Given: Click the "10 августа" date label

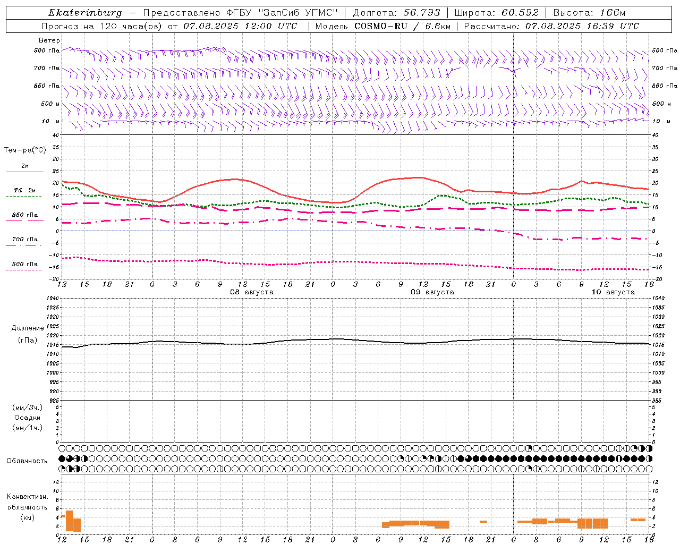Looking at the screenshot, I should (613, 292).
